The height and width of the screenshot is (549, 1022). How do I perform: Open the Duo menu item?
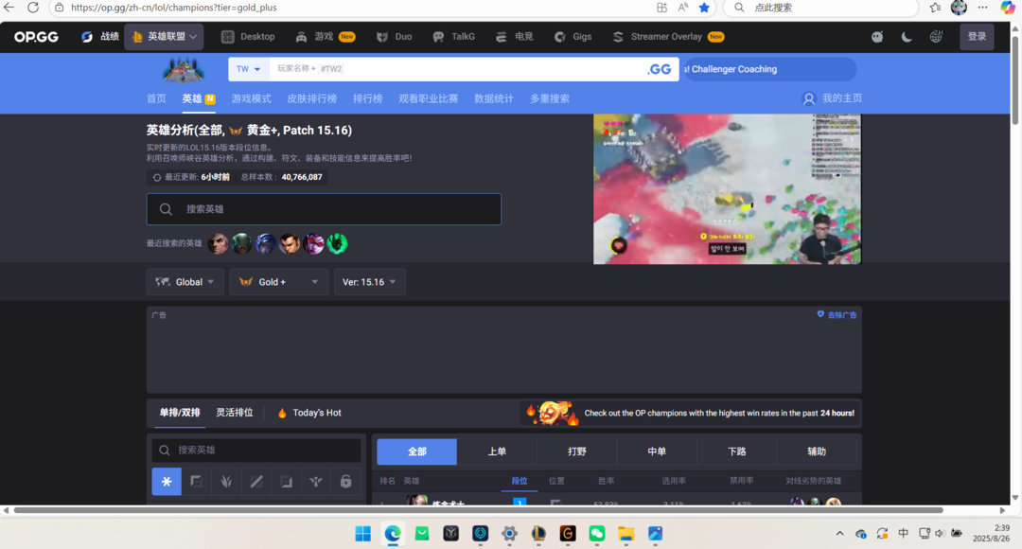[395, 37]
